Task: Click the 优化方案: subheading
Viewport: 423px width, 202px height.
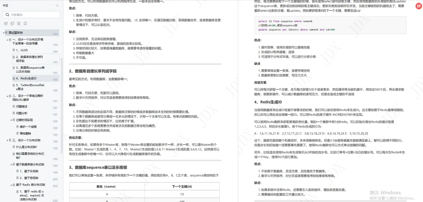Action: (76, 138)
